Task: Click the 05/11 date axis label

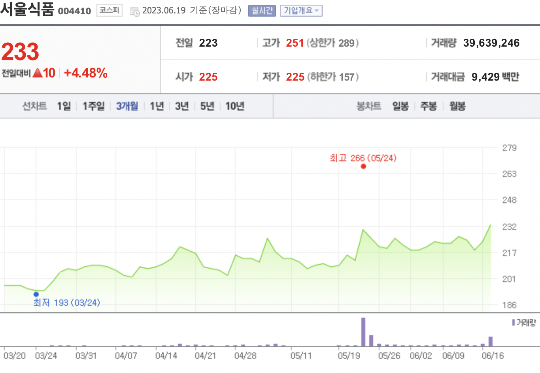Action: coord(301,356)
